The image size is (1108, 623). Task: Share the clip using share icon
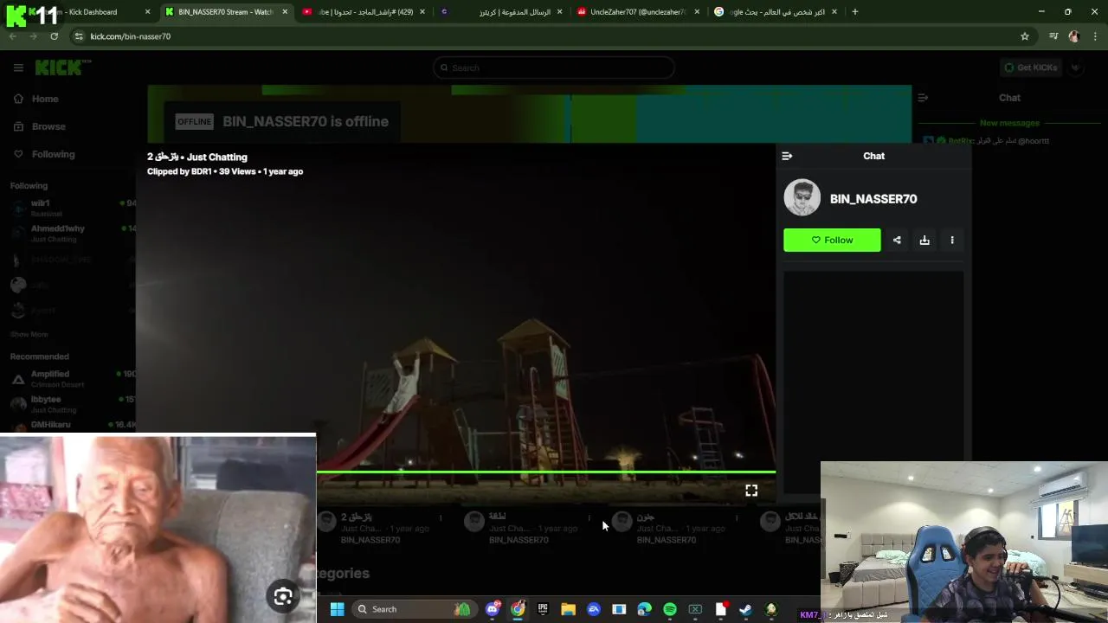pos(897,241)
